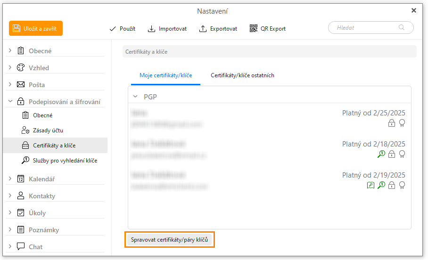The height and width of the screenshot is (260, 428).
Task: Collapse the PGP certificates group
Action: (x=135, y=97)
